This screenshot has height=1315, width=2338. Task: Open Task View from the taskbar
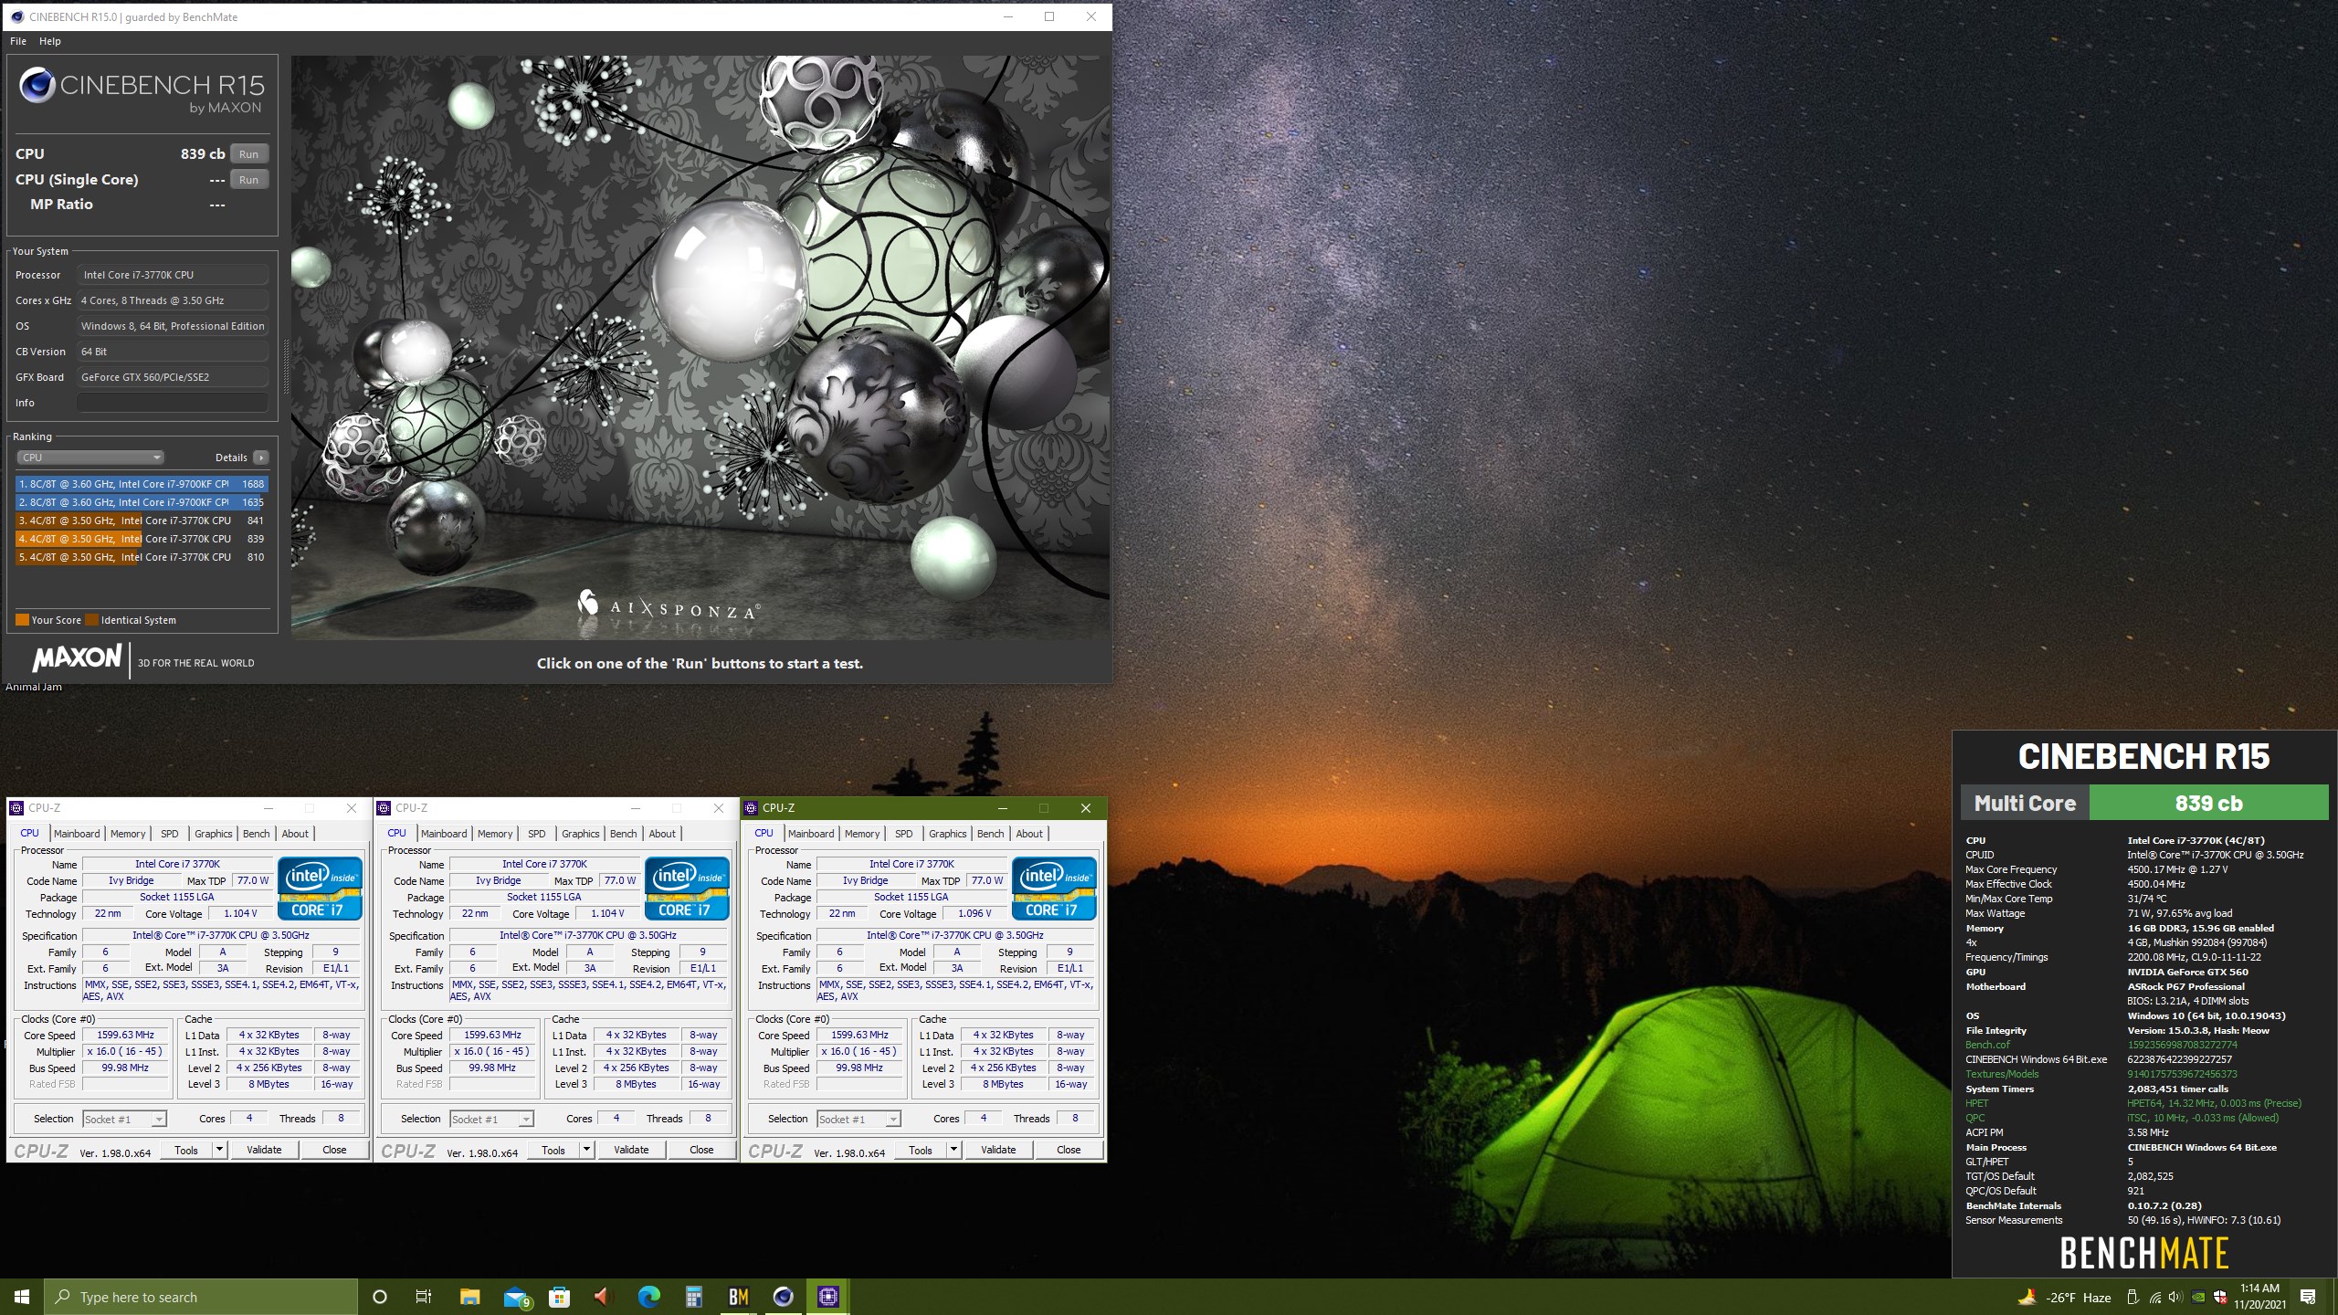coord(424,1297)
